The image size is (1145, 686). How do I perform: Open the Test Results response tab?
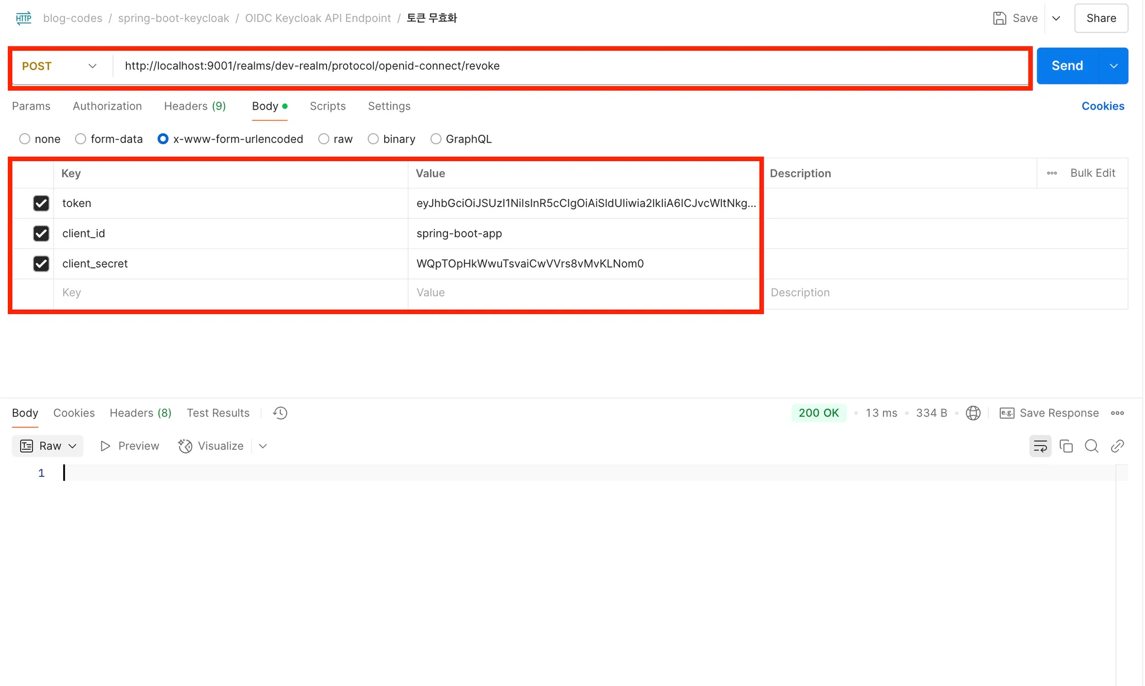(x=218, y=413)
